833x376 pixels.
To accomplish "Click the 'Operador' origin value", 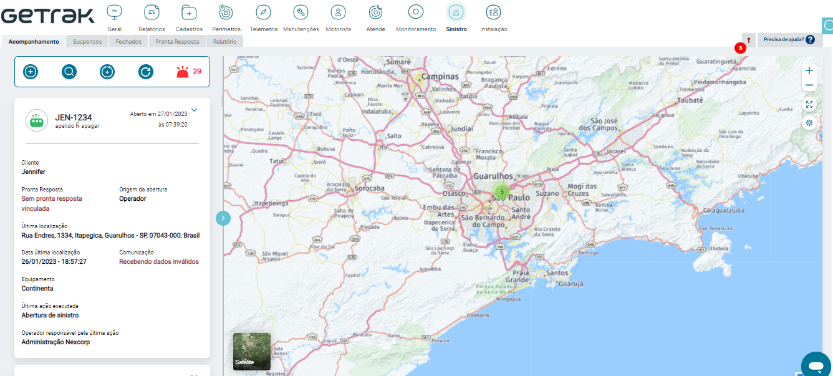I will (133, 199).
